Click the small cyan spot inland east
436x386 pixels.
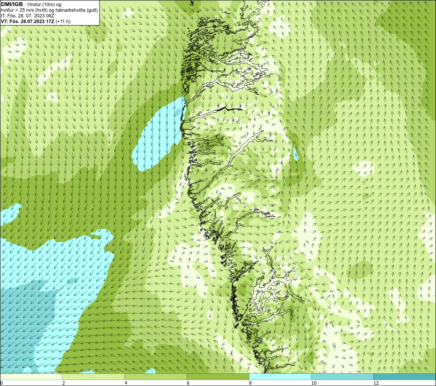pos(296,154)
